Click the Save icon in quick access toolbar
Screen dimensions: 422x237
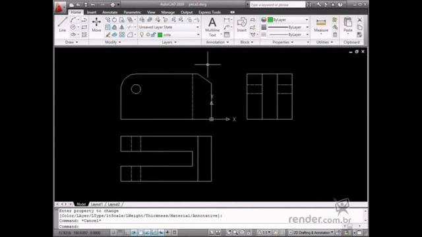[x=86, y=5]
